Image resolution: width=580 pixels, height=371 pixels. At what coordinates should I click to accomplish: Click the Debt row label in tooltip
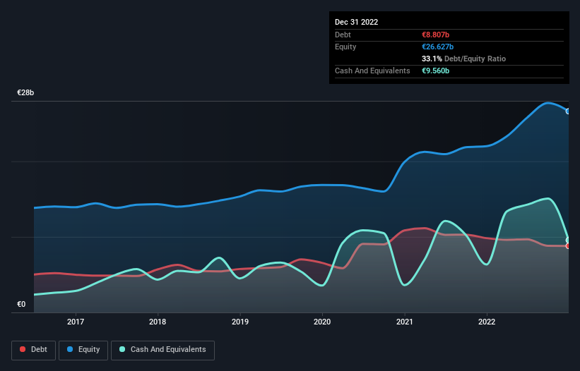343,35
